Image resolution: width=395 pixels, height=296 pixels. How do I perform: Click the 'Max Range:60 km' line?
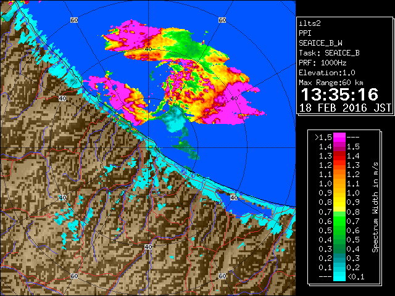click(331, 83)
